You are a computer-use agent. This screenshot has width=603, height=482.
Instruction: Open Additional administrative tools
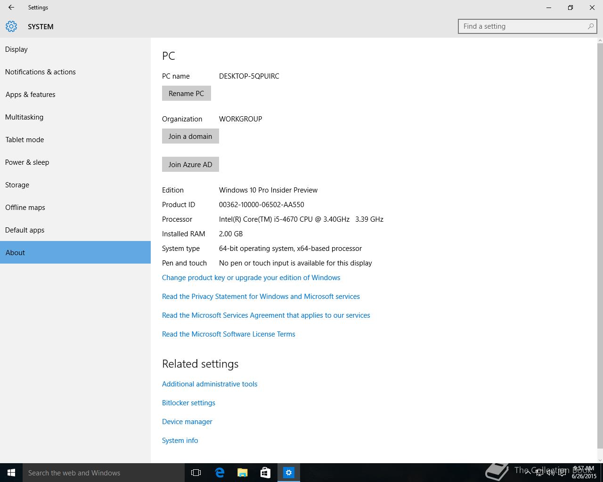click(x=210, y=384)
